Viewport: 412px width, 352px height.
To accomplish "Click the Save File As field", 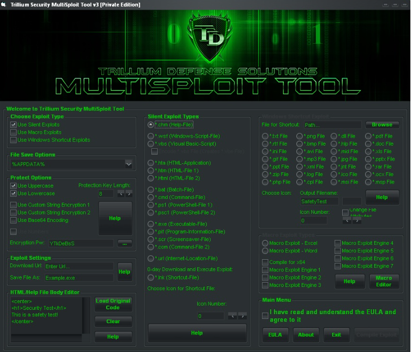I will 79,278.
